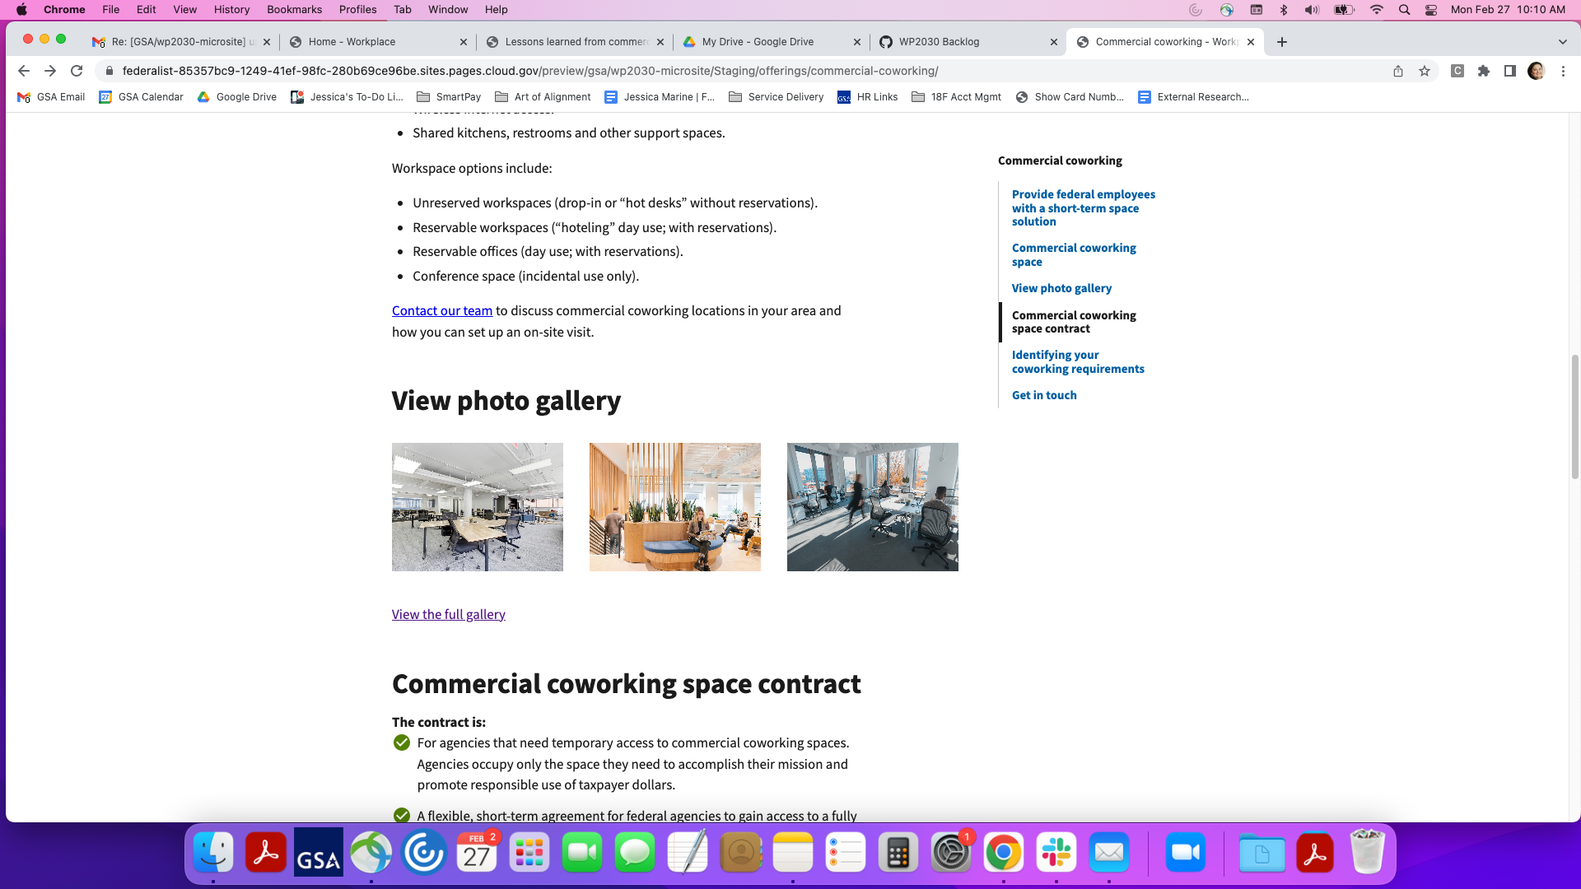Select the middle coworking photo thumbnail
The height and width of the screenshot is (889, 1581).
click(x=674, y=506)
